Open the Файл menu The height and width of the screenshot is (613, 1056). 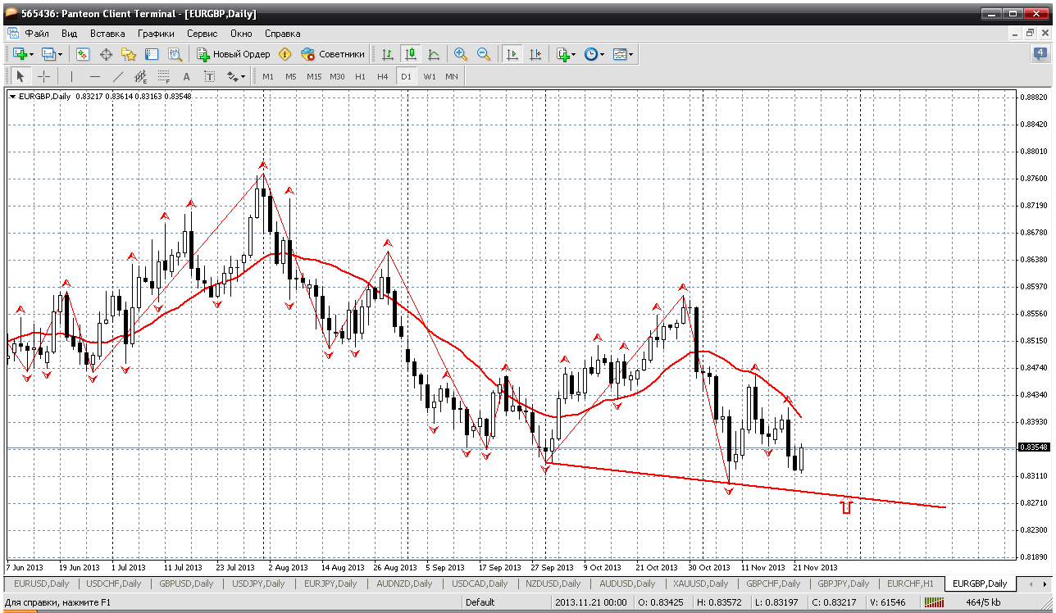click(37, 34)
